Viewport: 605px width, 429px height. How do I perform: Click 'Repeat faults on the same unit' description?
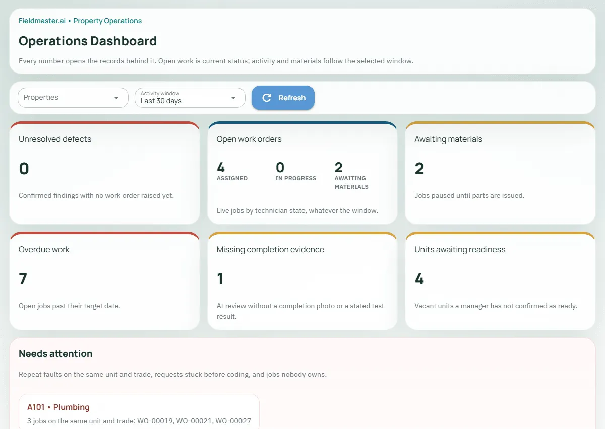(x=172, y=375)
